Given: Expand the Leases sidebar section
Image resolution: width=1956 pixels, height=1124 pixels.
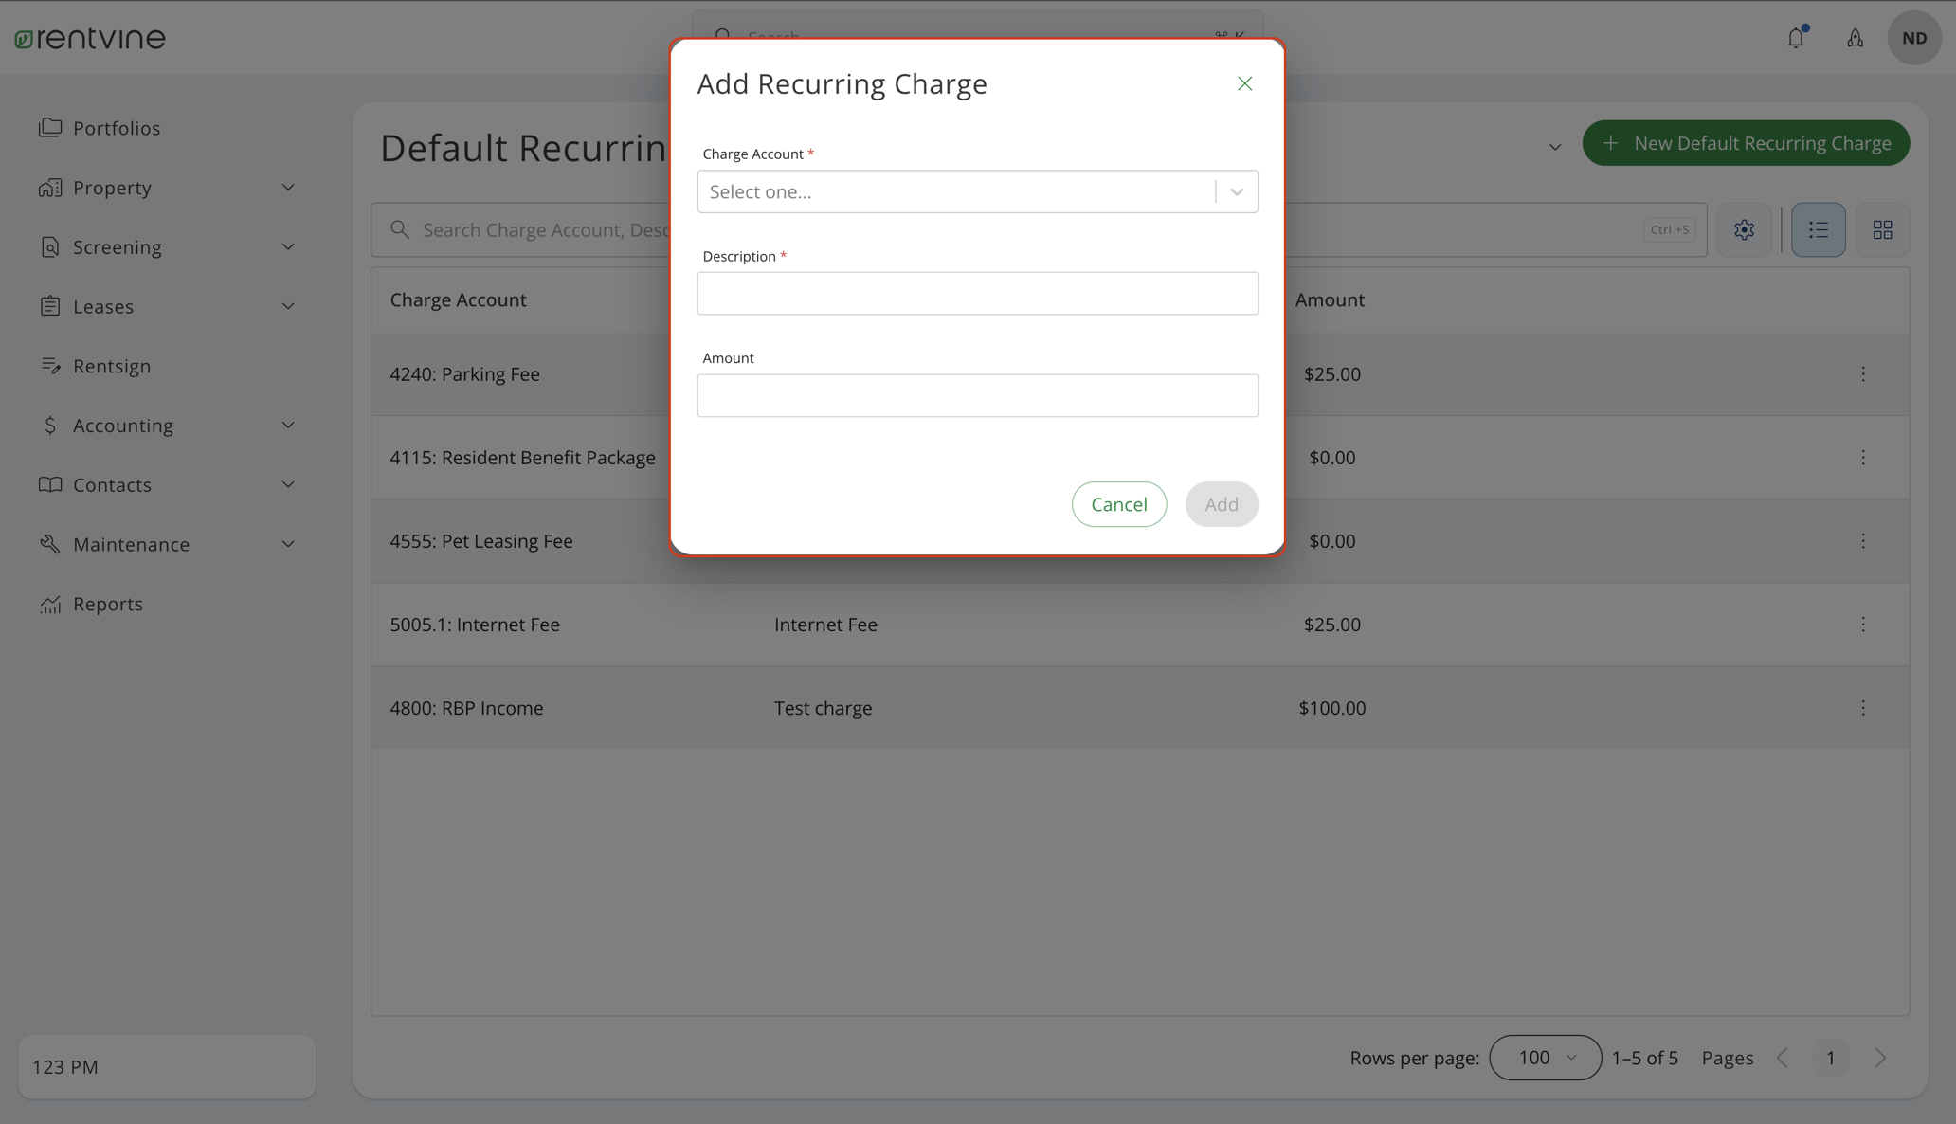Looking at the screenshot, I should pyautogui.click(x=288, y=306).
